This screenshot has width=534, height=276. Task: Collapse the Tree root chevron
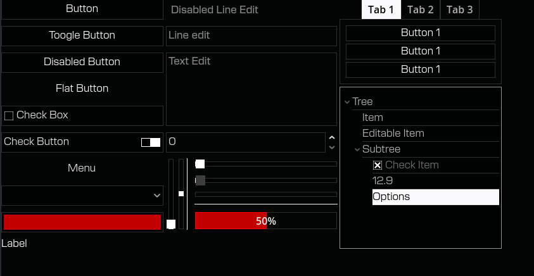(x=347, y=102)
